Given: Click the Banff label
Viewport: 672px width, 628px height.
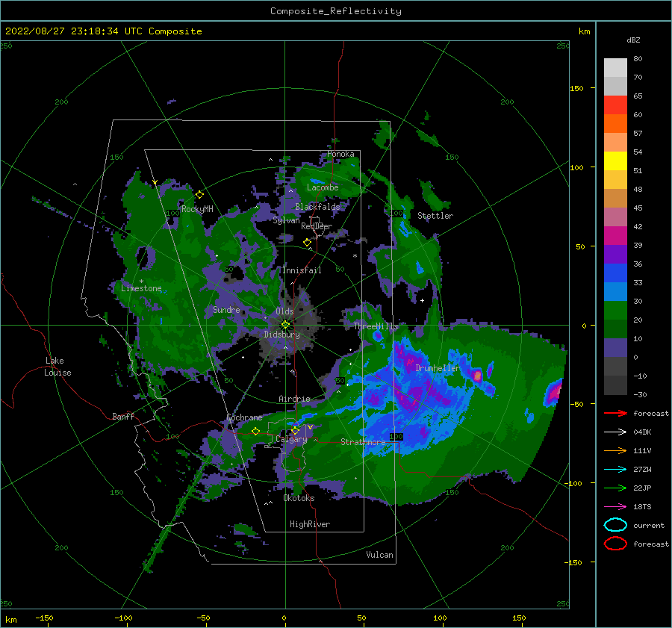Looking at the screenshot, I should [x=123, y=416].
